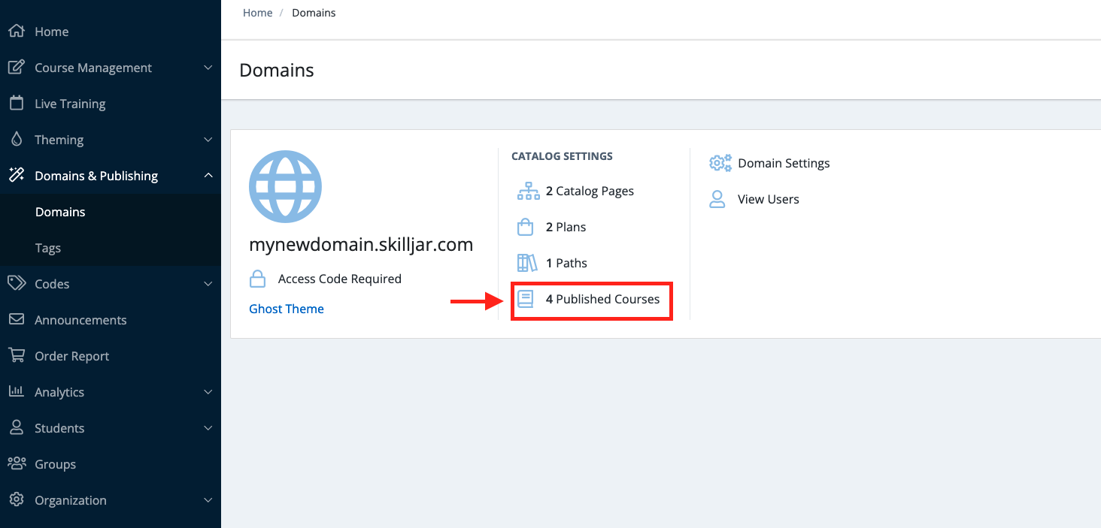
Task: Open the Ghost Theme link
Action: (287, 309)
